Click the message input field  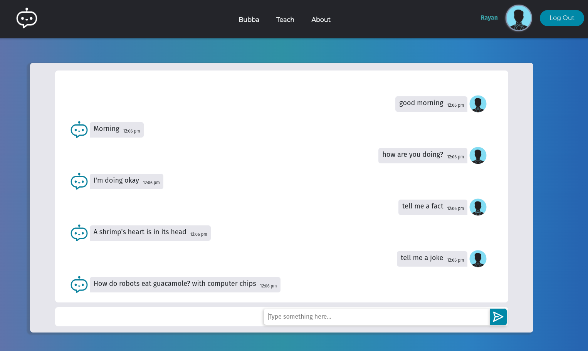(x=376, y=316)
